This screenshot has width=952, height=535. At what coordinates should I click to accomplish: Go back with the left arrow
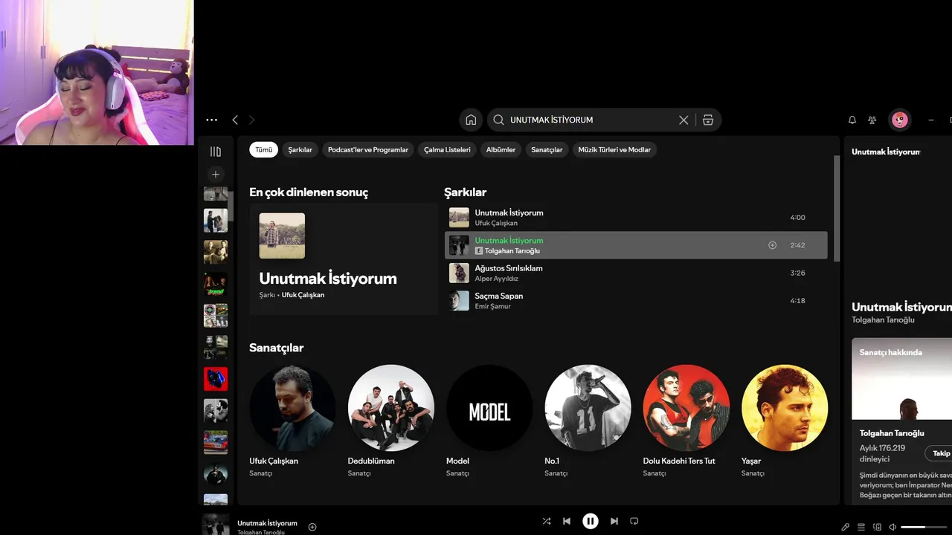click(235, 120)
